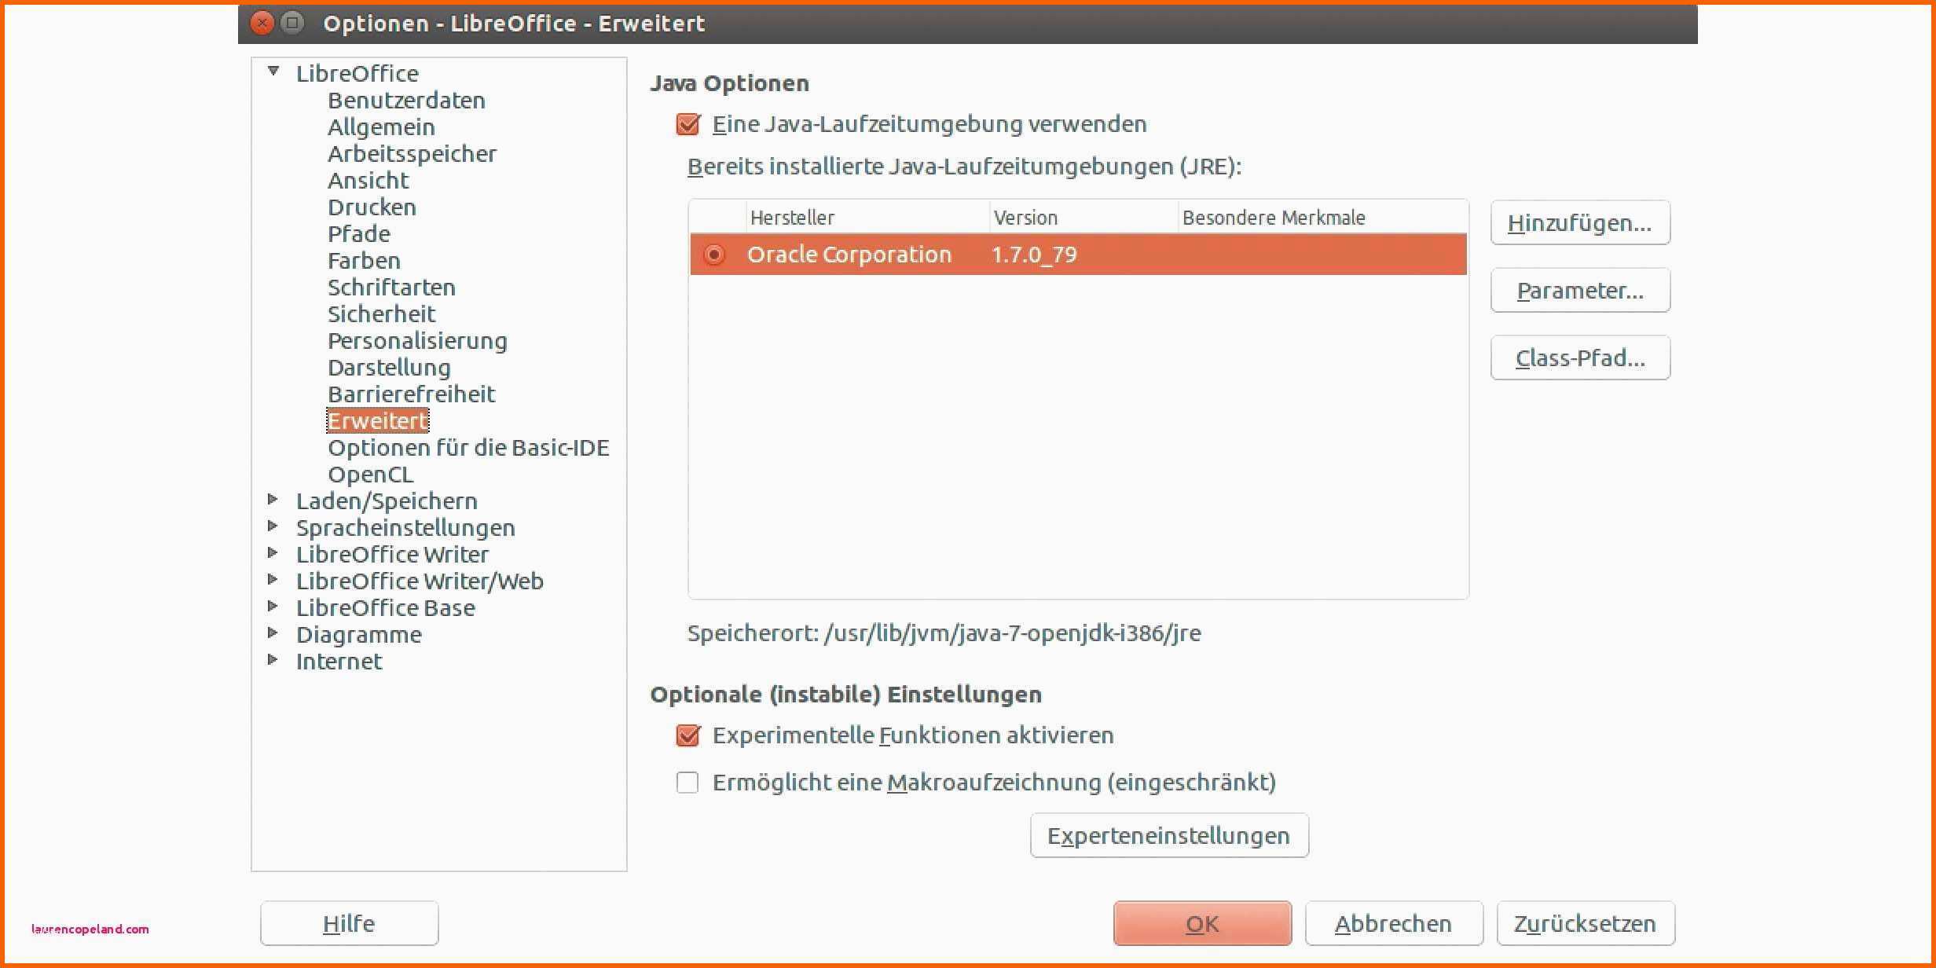This screenshot has height=968, width=1936.
Task: Collapse the LibreOffice tree node
Action: coord(273,71)
